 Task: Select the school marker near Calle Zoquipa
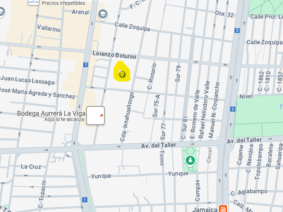[x=103, y=14]
